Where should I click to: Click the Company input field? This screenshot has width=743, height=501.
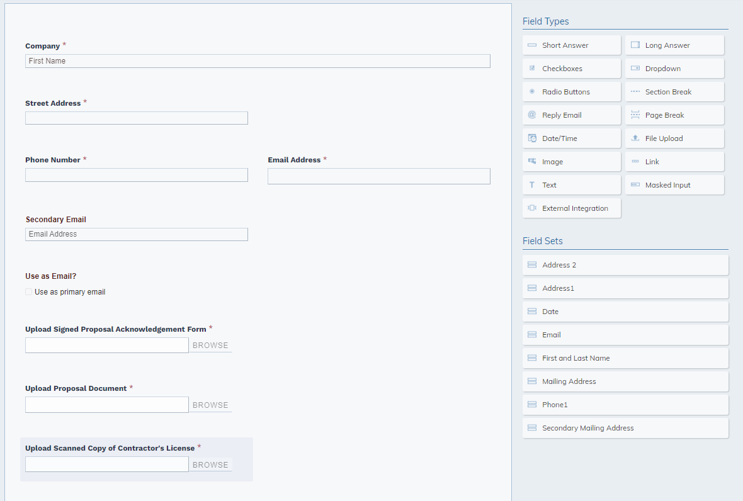click(258, 60)
